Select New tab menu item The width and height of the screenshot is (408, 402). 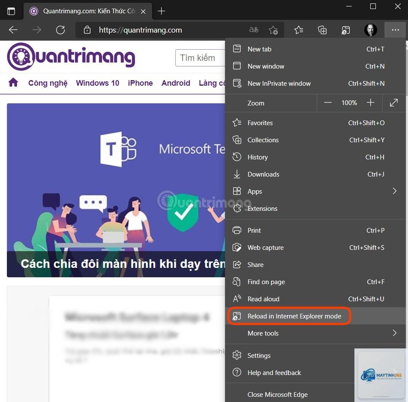pos(315,49)
